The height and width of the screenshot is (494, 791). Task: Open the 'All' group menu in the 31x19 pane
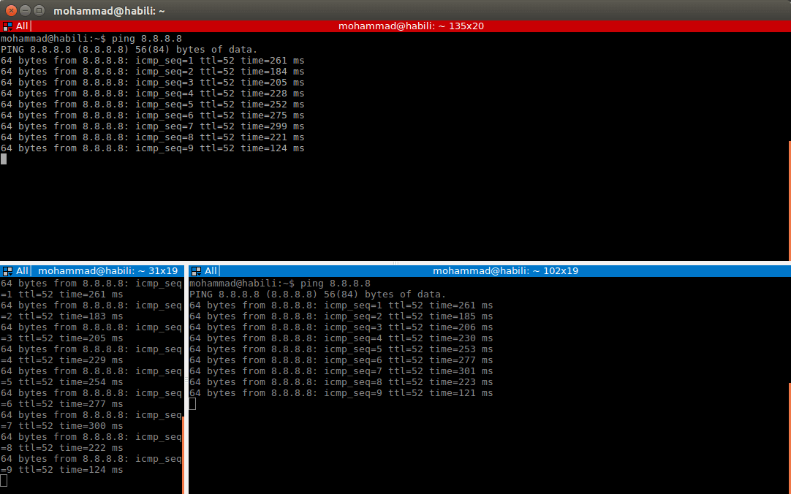point(22,270)
